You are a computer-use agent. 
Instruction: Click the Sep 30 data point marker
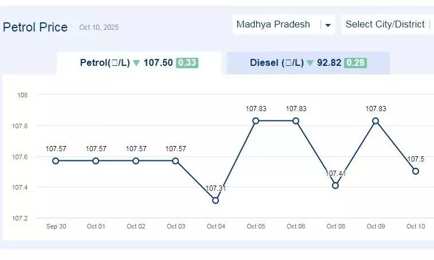pos(56,161)
